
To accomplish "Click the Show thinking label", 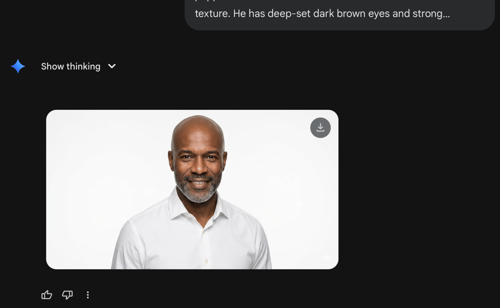I will [71, 66].
